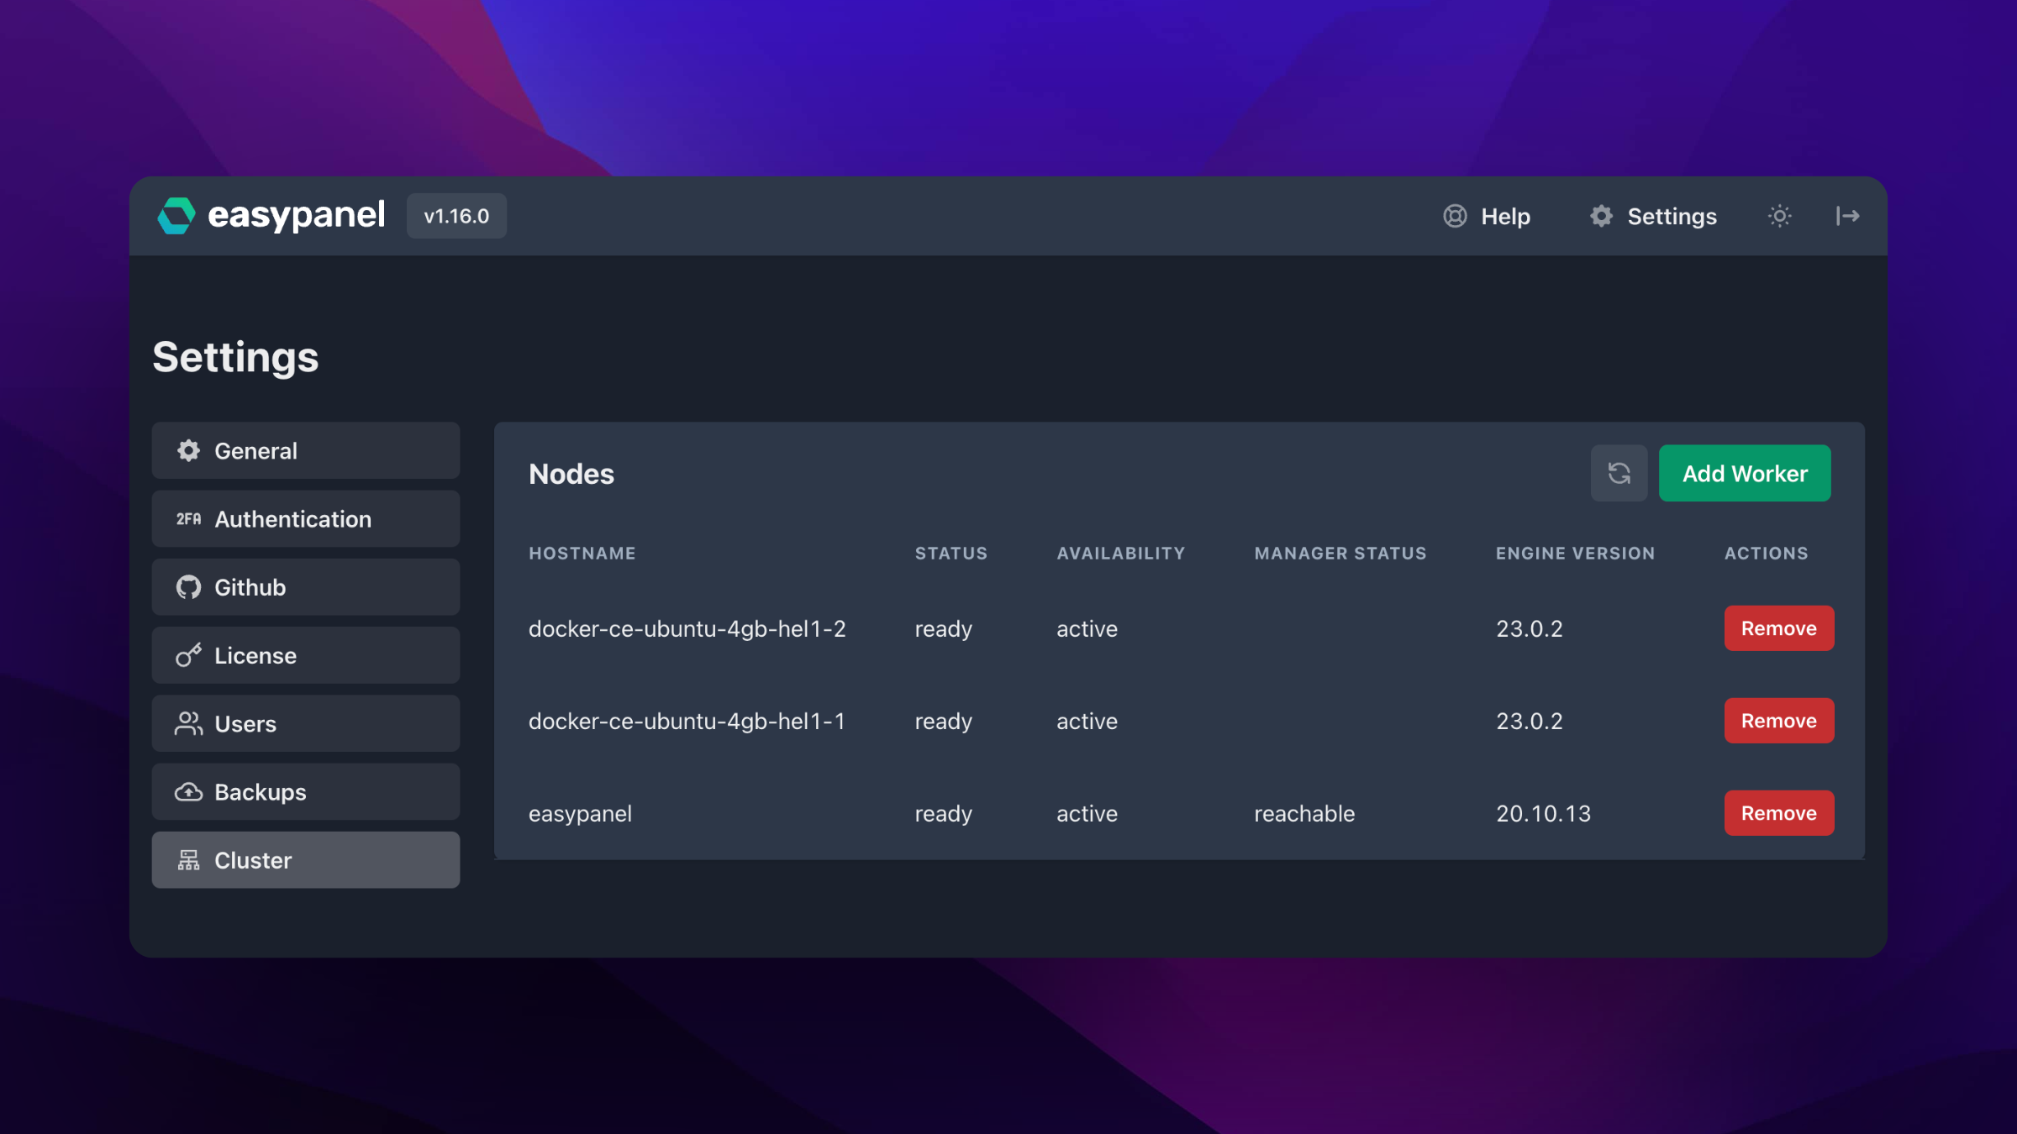The image size is (2017, 1134).
Task: Click the cloud upload icon beside Backups
Action: click(x=188, y=792)
